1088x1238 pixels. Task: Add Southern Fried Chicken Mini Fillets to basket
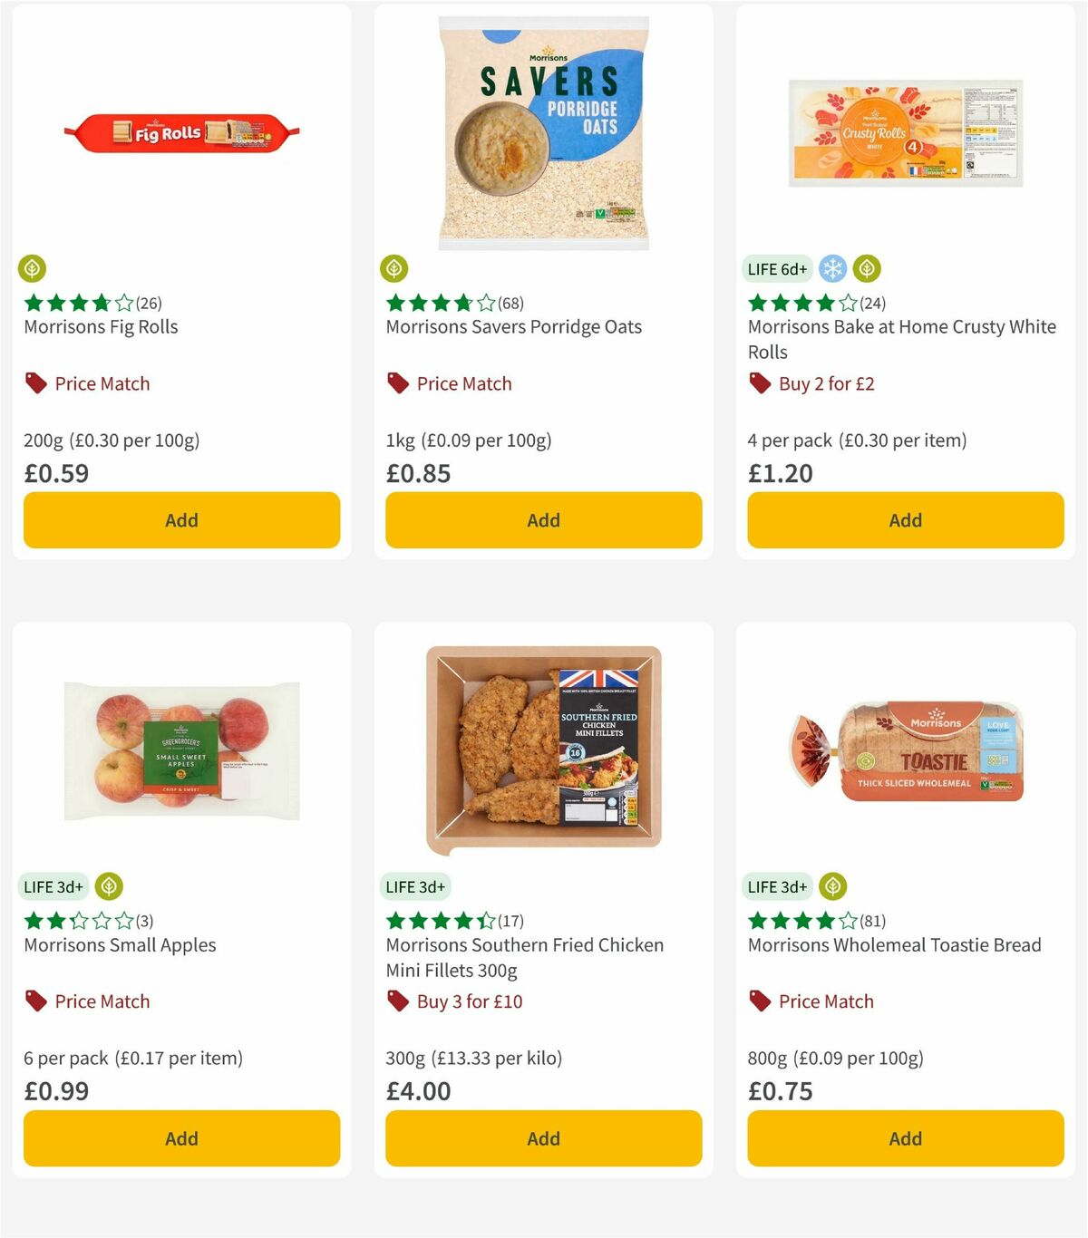[x=543, y=1138]
